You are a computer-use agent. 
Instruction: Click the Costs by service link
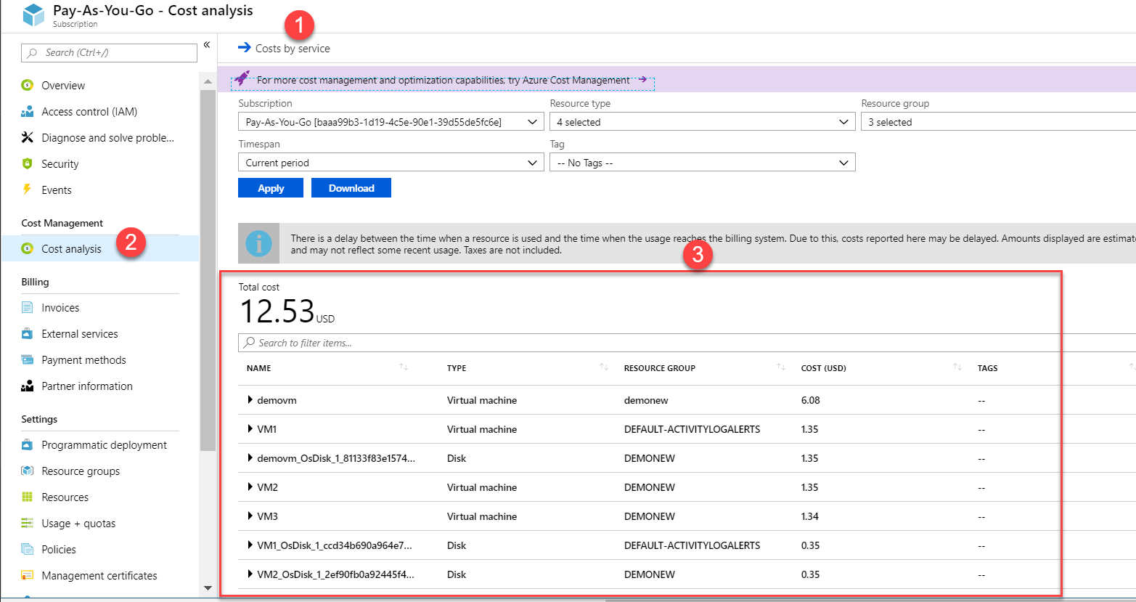point(293,49)
